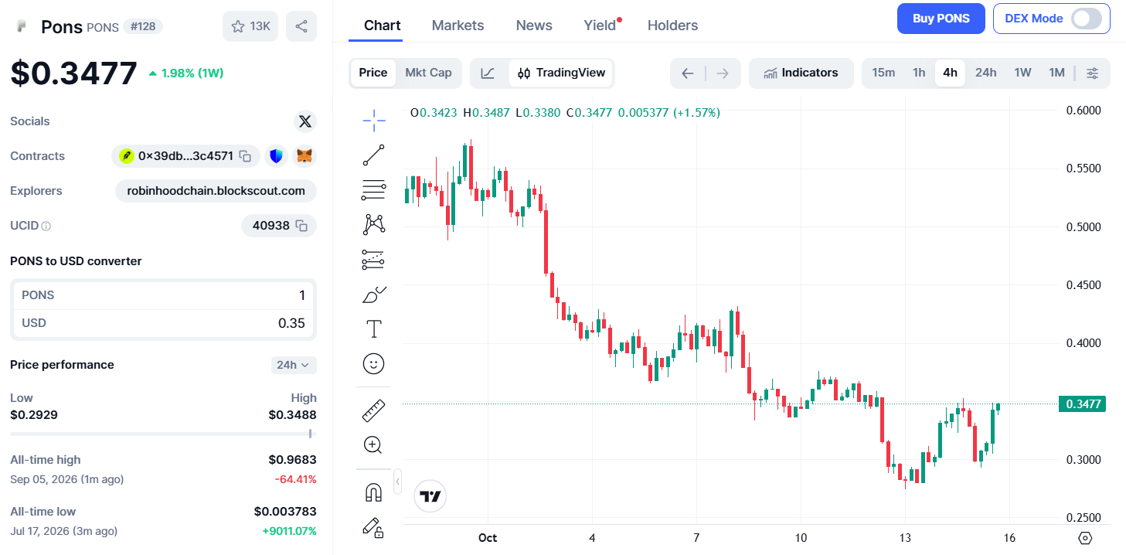1126x555 pixels.
Task: Toggle the magnet snap mode
Action: pyautogui.click(x=374, y=492)
